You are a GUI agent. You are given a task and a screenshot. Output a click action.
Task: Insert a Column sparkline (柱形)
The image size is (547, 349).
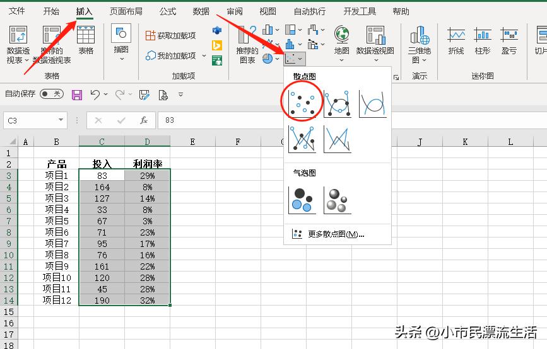click(x=483, y=41)
